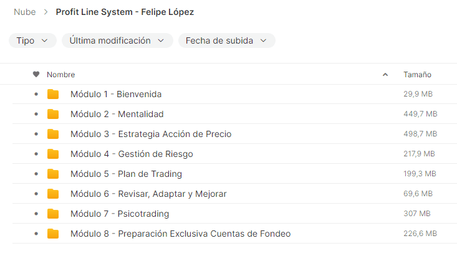
Task: Sort by the Tamaño column header
Action: coord(417,75)
